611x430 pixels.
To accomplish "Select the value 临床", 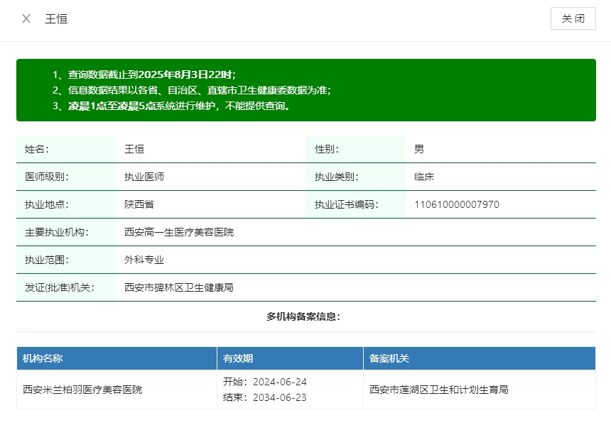I will tap(424, 177).
